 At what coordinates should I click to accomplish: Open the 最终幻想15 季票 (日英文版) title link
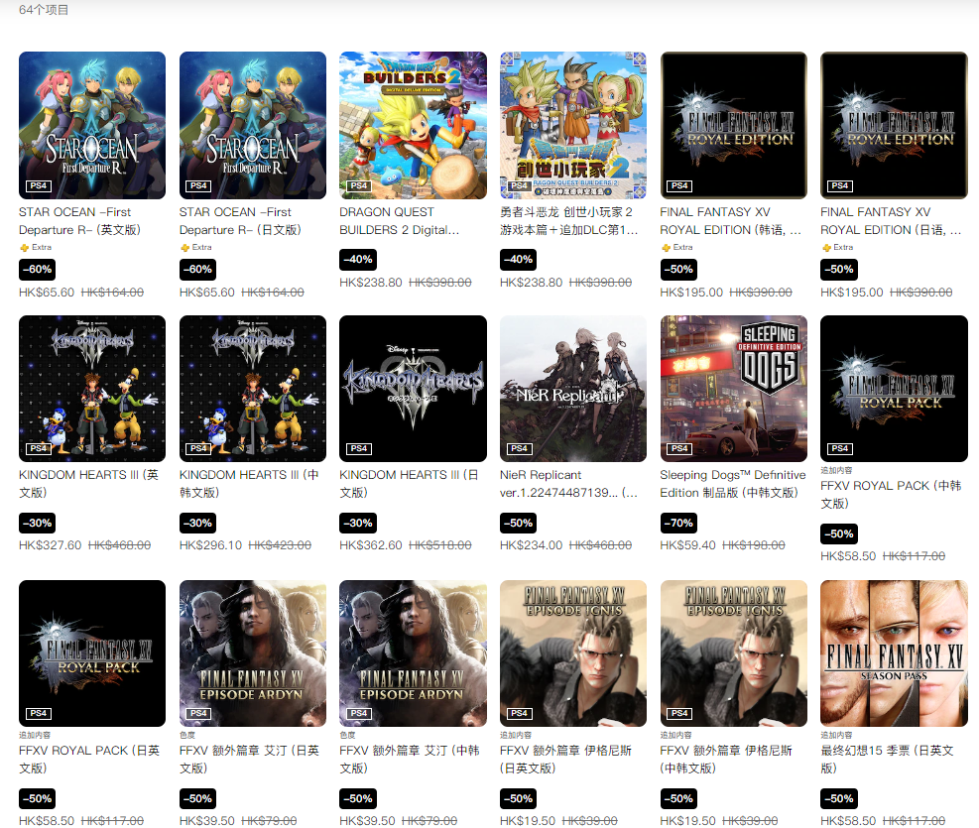[x=887, y=759]
